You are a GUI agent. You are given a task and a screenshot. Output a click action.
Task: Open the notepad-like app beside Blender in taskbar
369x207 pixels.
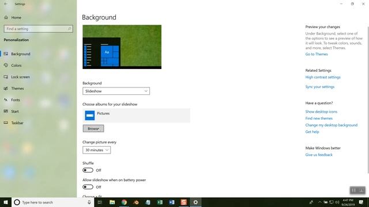(x=148, y=202)
